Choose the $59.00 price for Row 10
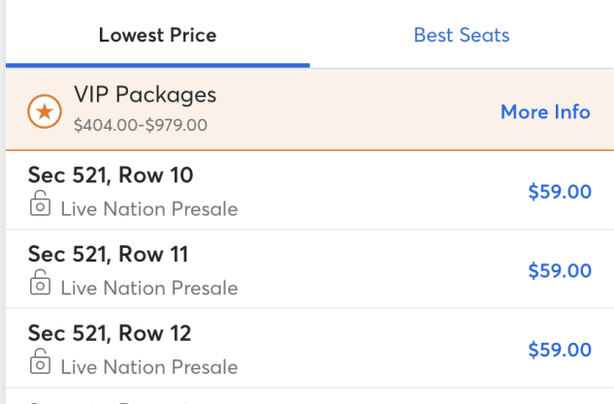Viewport: 614px width, 404px height. pyautogui.click(x=560, y=191)
